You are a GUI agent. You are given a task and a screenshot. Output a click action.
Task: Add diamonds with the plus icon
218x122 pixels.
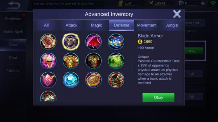pos(203,3)
